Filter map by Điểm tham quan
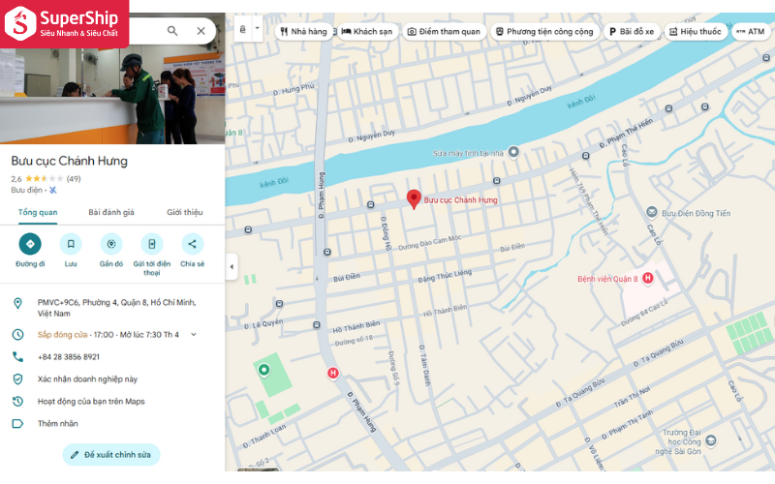This screenshot has width=775, height=484. [444, 32]
